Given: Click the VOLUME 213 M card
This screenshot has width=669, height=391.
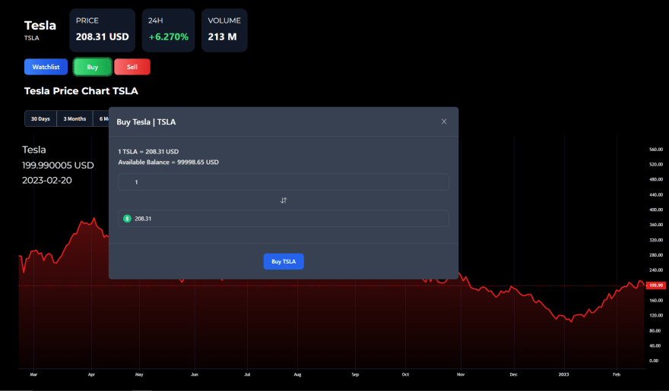Looking at the screenshot, I should (x=224, y=30).
